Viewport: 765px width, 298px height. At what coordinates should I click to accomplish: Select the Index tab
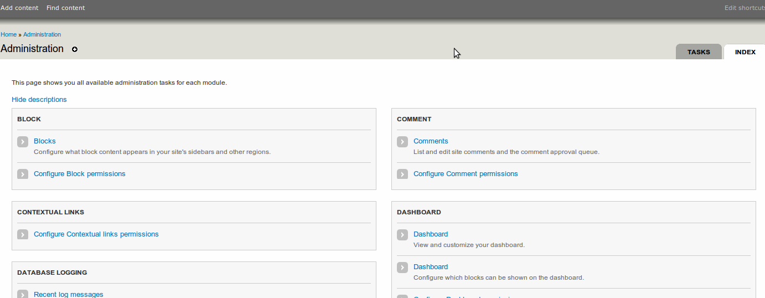click(745, 52)
